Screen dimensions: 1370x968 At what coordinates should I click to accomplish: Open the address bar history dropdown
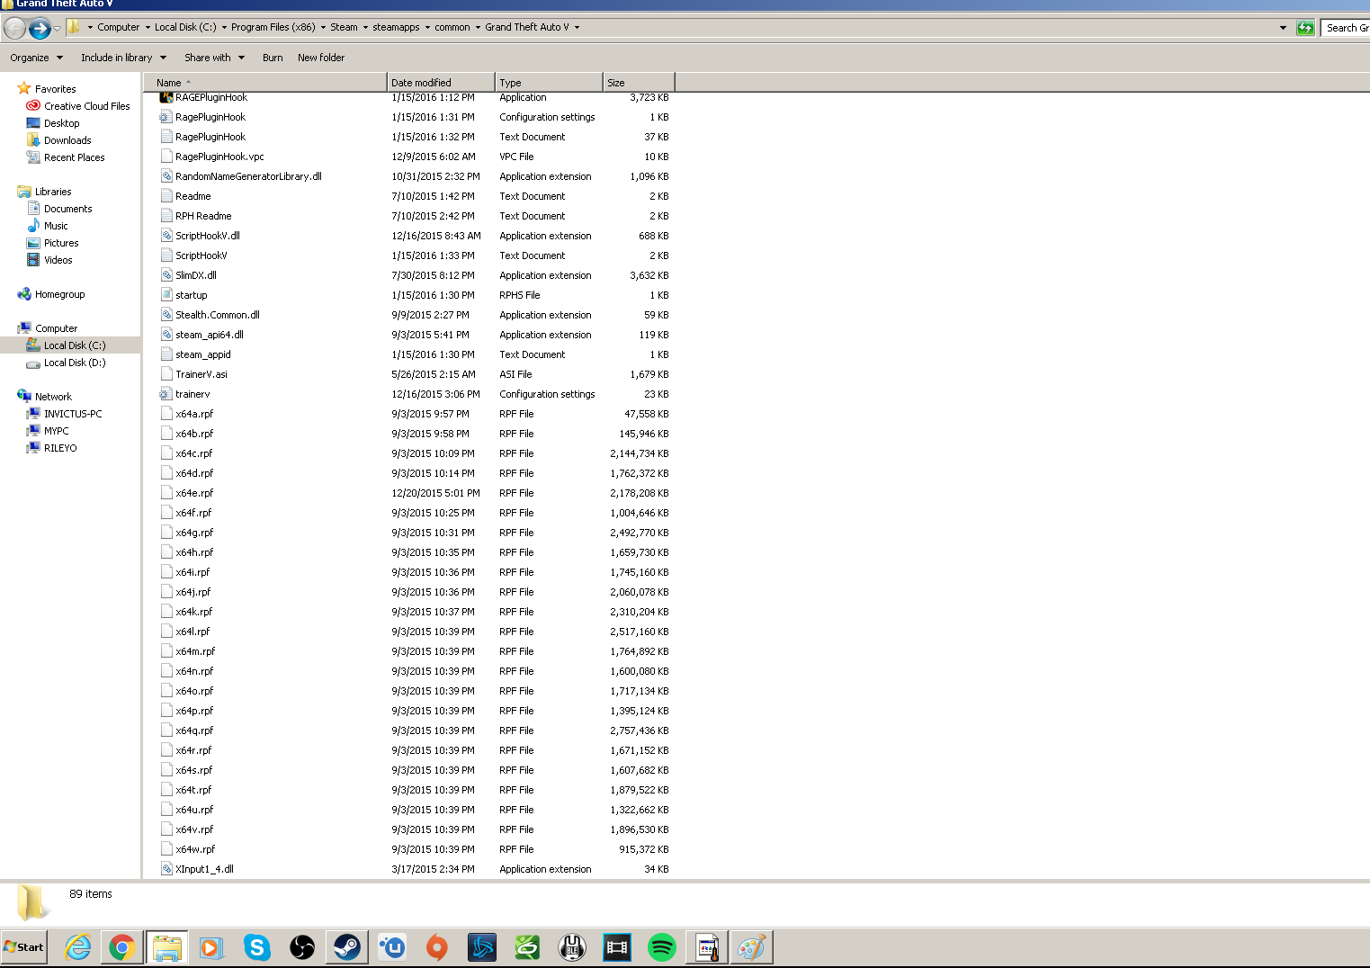point(1283,28)
